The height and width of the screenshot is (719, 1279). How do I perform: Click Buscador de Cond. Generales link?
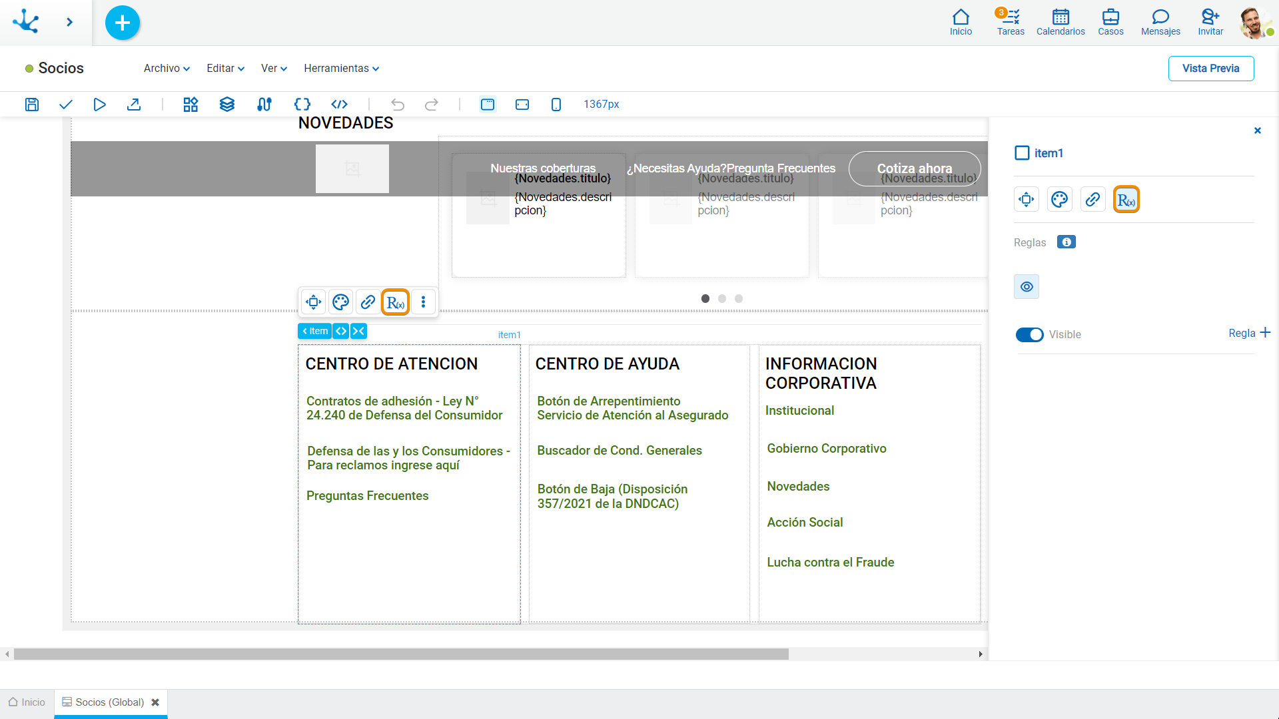pyautogui.click(x=620, y=451)
